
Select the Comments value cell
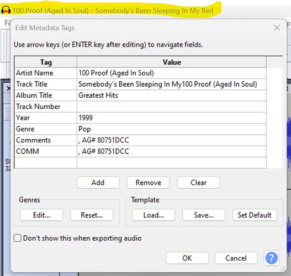pos(172,140)
